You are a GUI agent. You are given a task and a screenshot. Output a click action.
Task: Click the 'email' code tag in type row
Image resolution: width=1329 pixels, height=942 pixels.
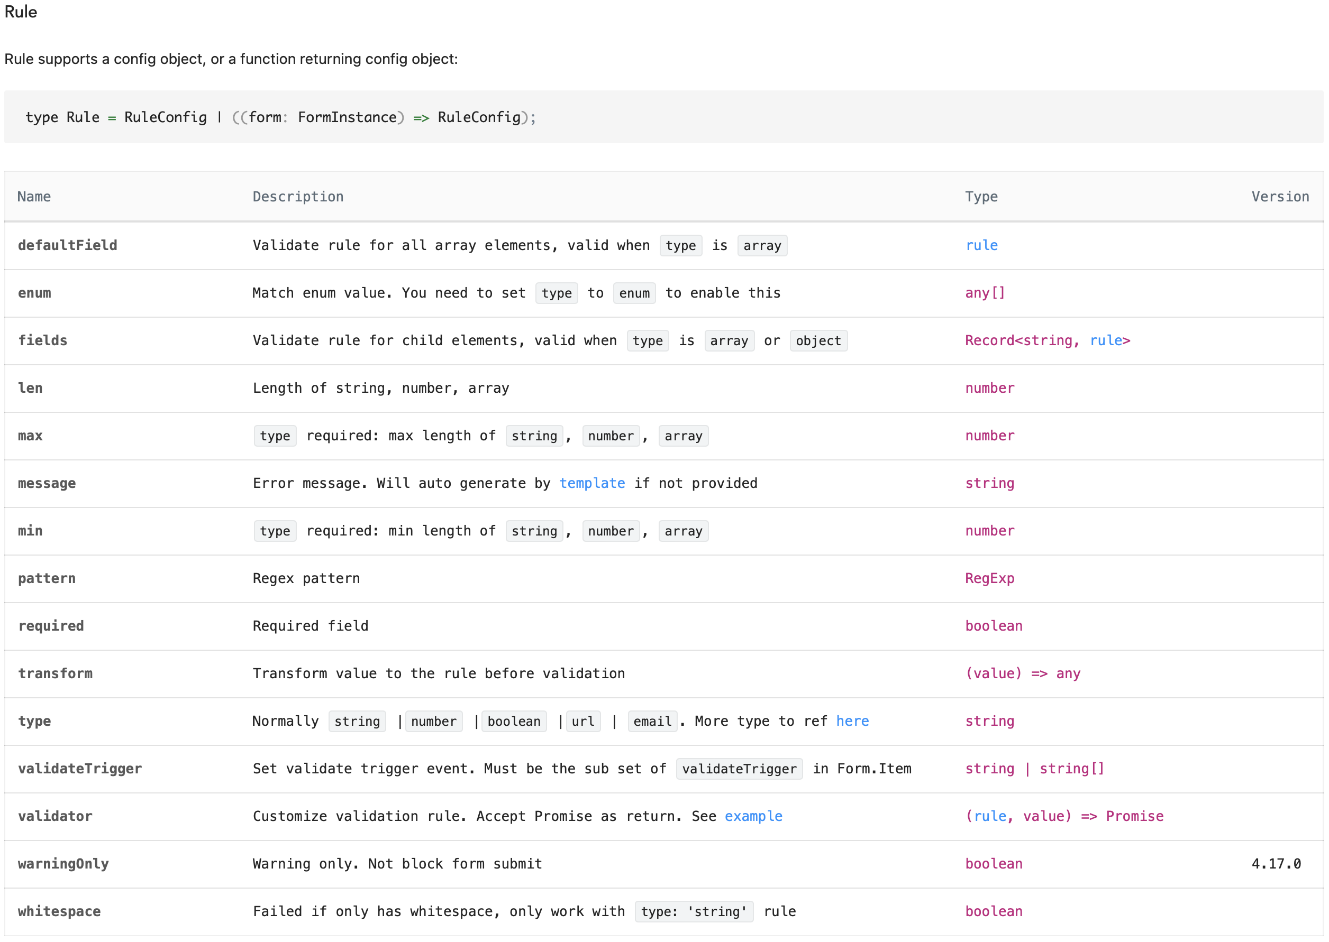pyautogui.click(x=652, y=722)
